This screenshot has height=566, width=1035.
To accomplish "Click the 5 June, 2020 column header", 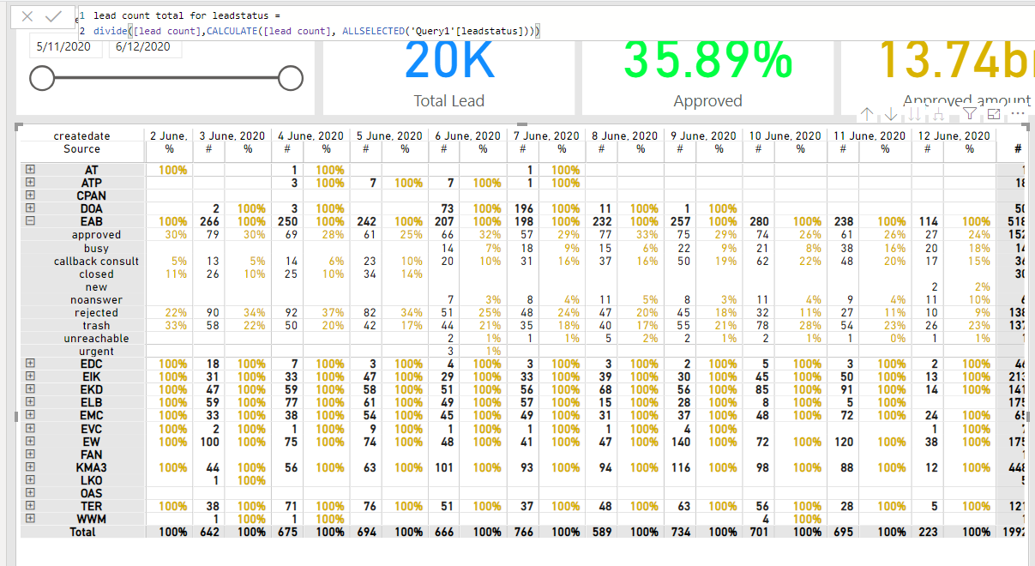I will (389, 135).
